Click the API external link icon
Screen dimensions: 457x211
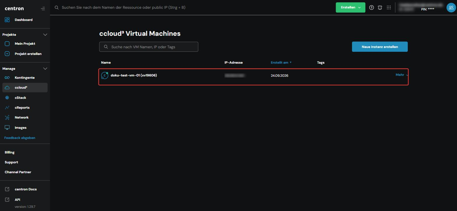pyautogui.click(x=7, y=200)
